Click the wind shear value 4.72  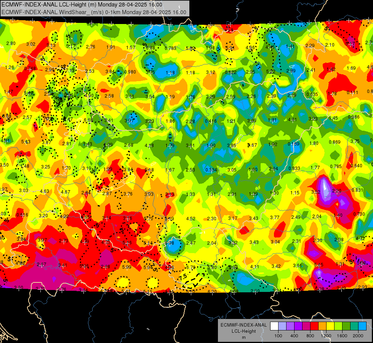(360, 238)
